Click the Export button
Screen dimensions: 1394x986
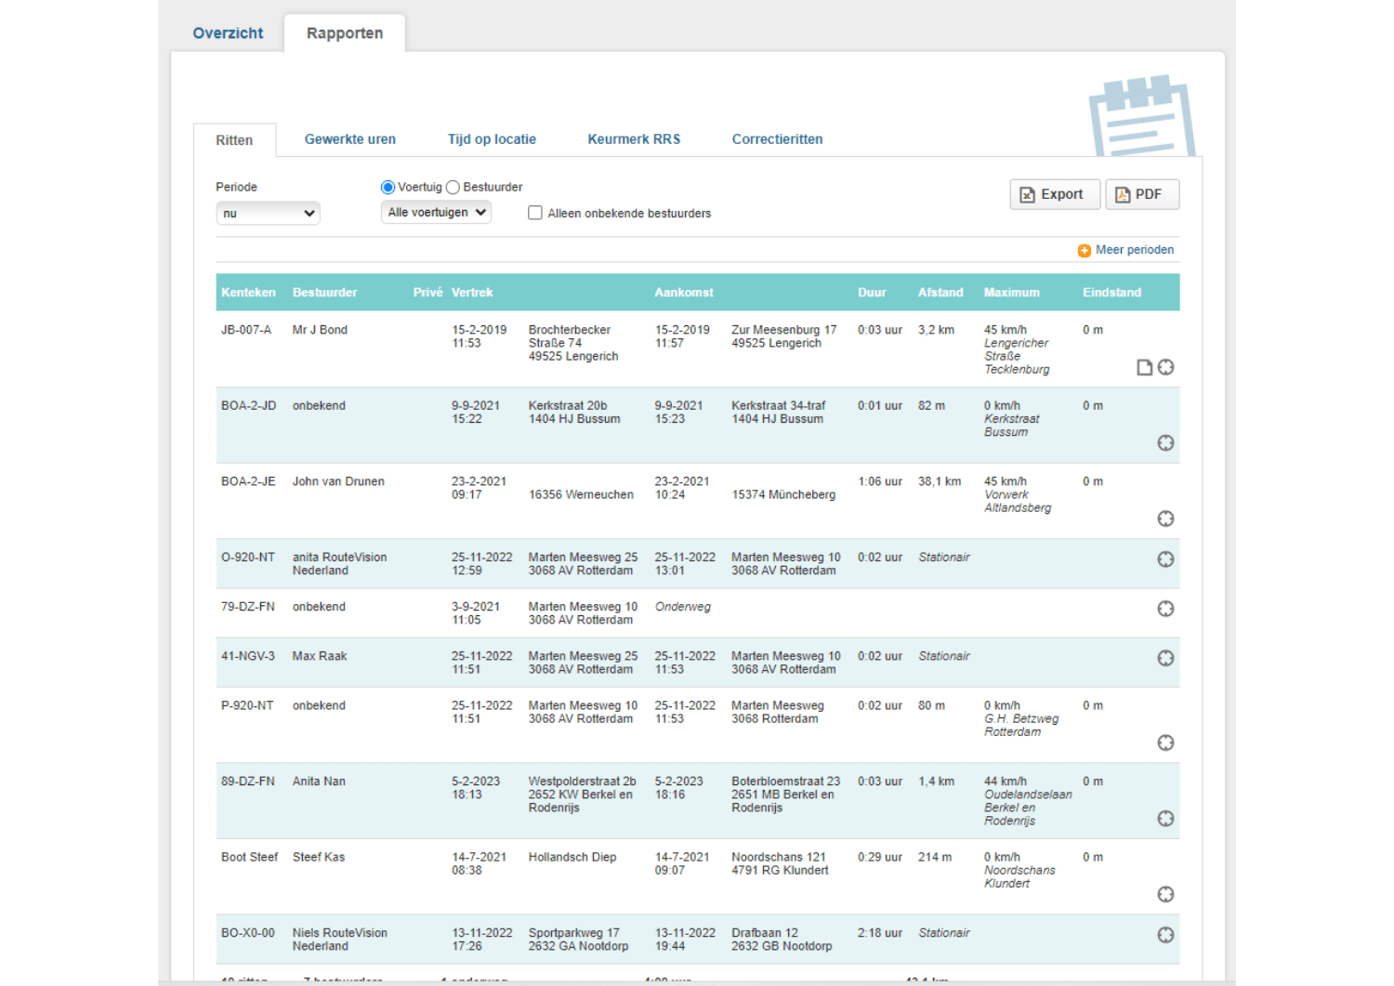pyautogui.click(x=1054, y=194)
